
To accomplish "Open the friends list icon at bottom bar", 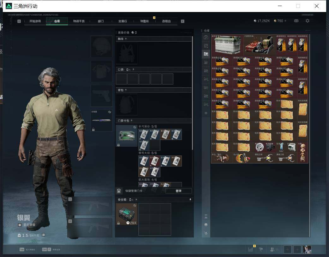I will point(272,249).
